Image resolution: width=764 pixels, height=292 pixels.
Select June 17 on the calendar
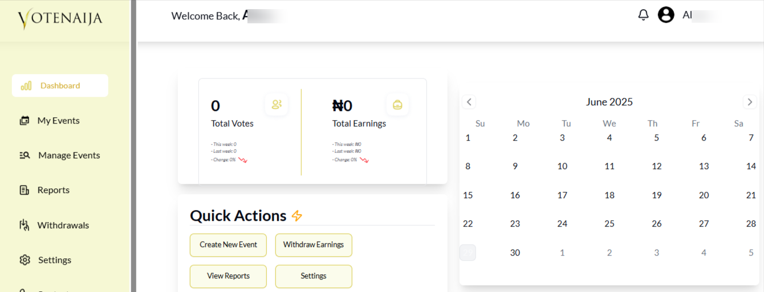(562, 195)
